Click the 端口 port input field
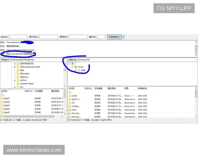 pos(101,37)
